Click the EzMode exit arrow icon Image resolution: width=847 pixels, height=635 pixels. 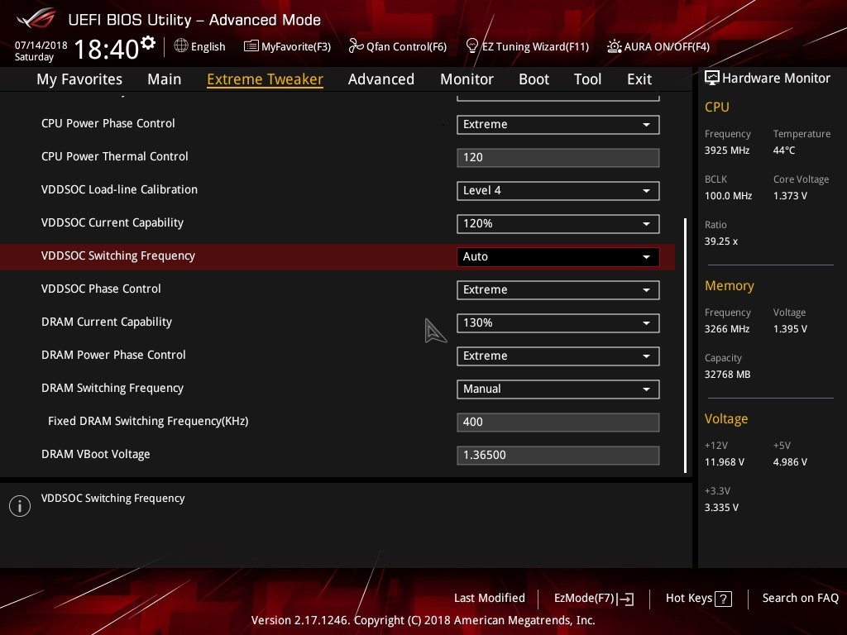pos(627,599)
